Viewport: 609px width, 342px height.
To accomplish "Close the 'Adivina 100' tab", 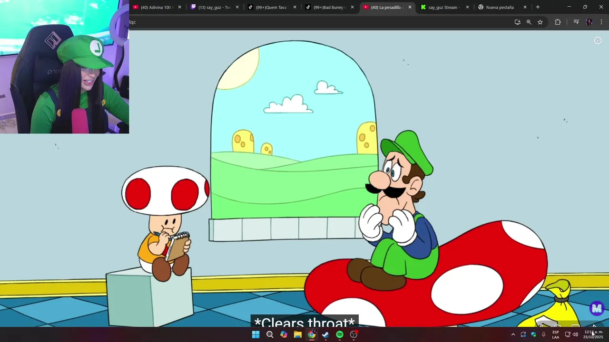I will pos(179,7).
